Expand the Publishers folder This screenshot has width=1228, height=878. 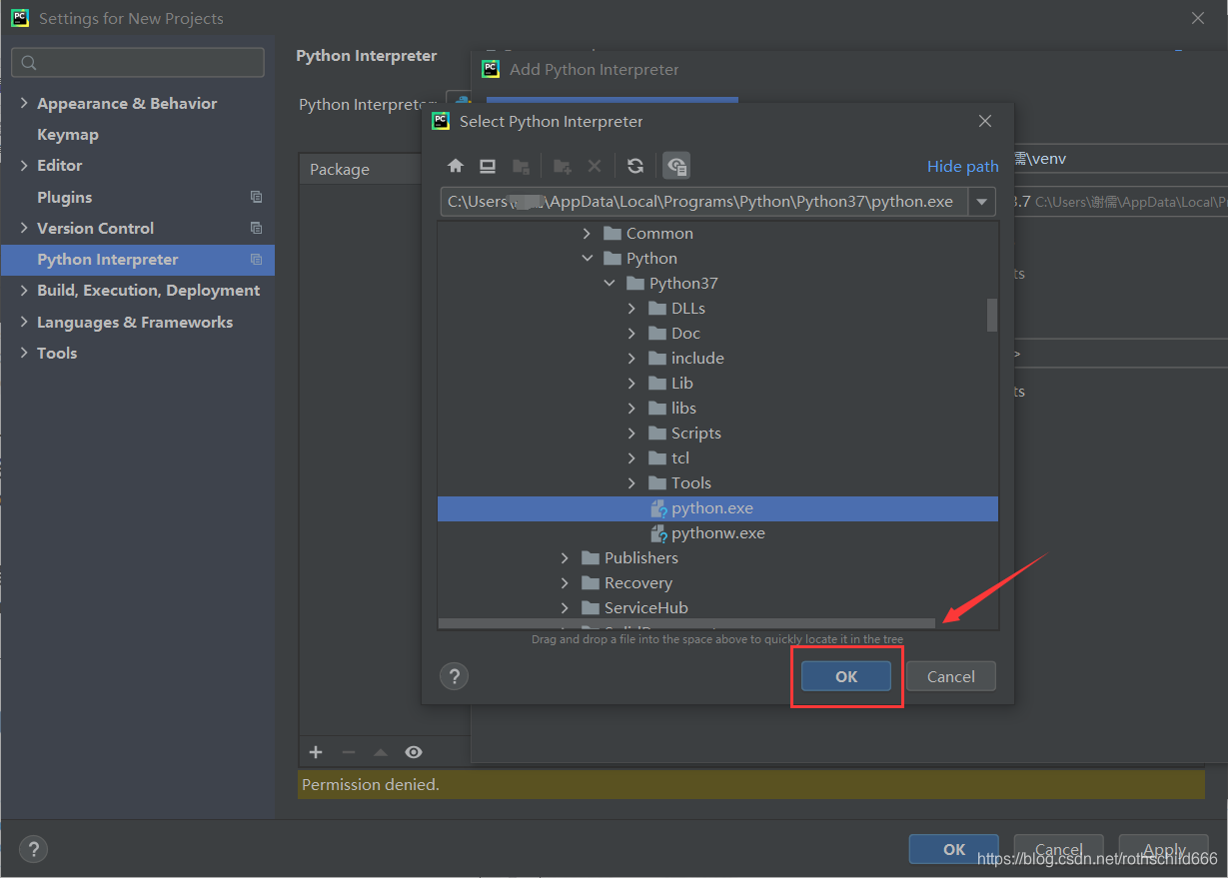pyautogui.click(x=566, y=558)
